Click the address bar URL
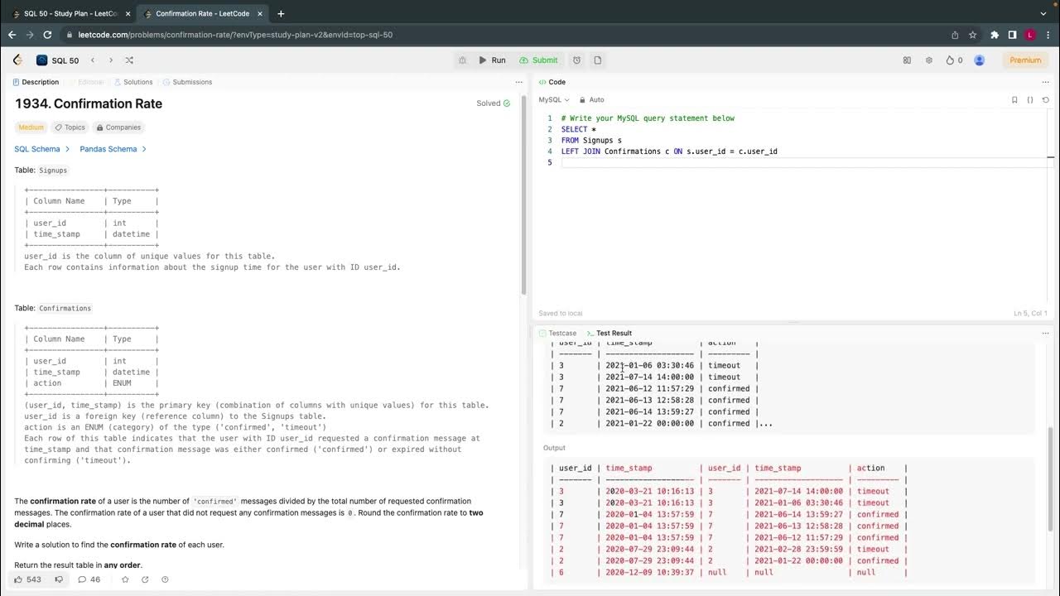1060x596 pixels. [235, 35]
